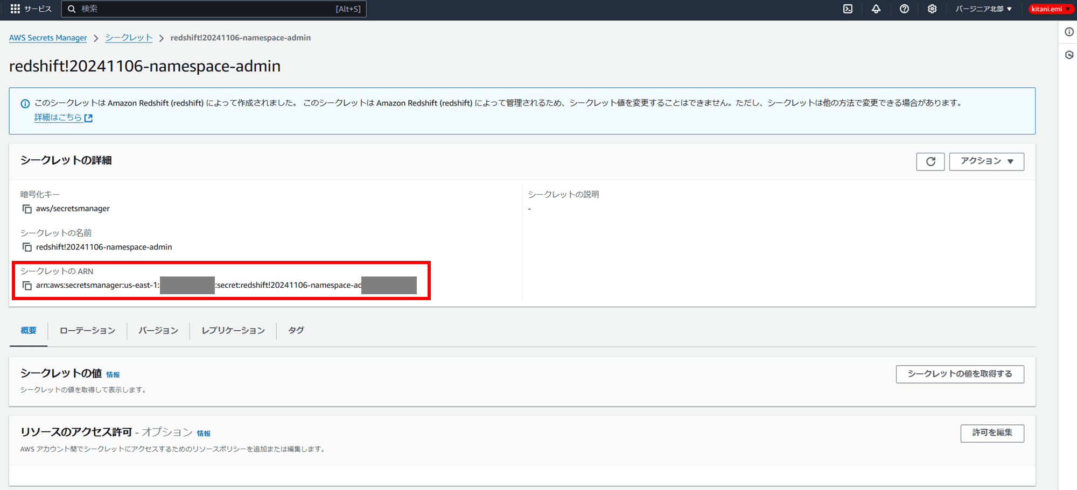This screenshot has width=1077, height=490.
Task: Click the external-link icon after 詳細はこちら
Action: 88,118
